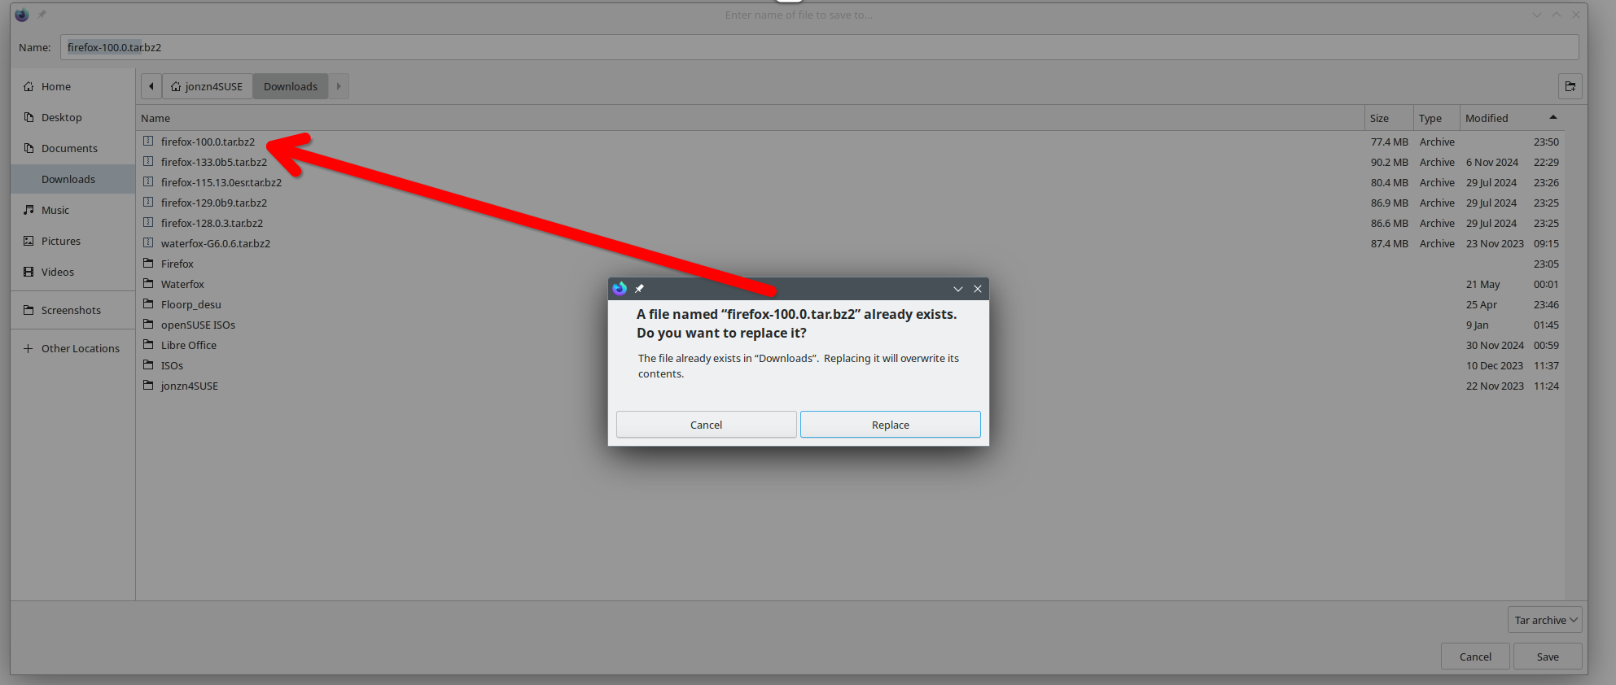Screen dimensions: 1616x685
Task: Click Replace in the overwrite dialog
Action: click(x=890, y=425)
